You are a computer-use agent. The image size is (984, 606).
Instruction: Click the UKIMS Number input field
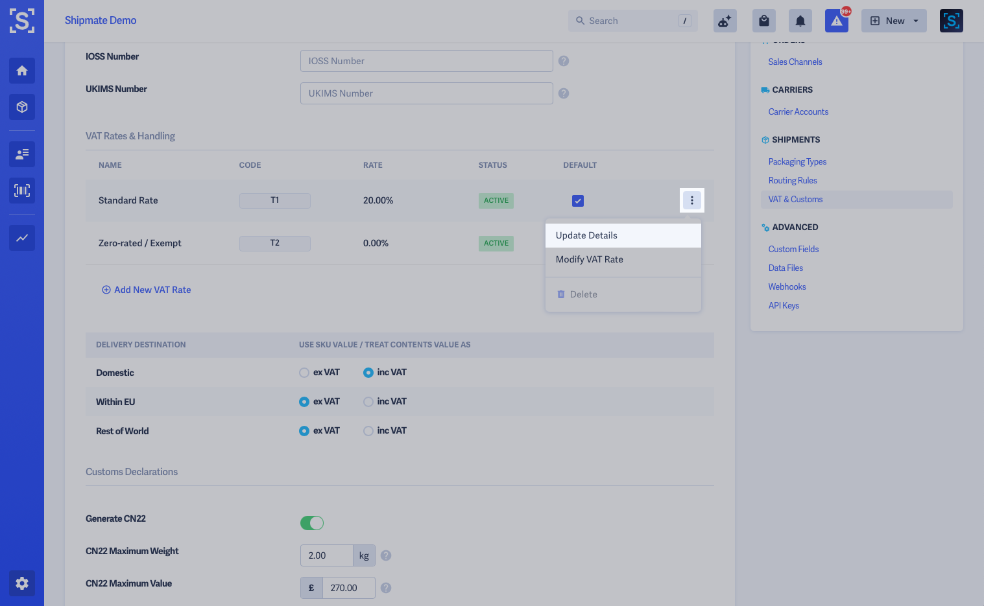pos(427,93)
